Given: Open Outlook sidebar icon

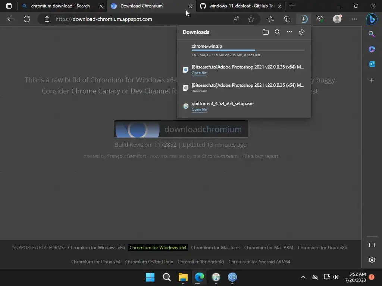Looking at the screenshot, I should coord(372,64).
